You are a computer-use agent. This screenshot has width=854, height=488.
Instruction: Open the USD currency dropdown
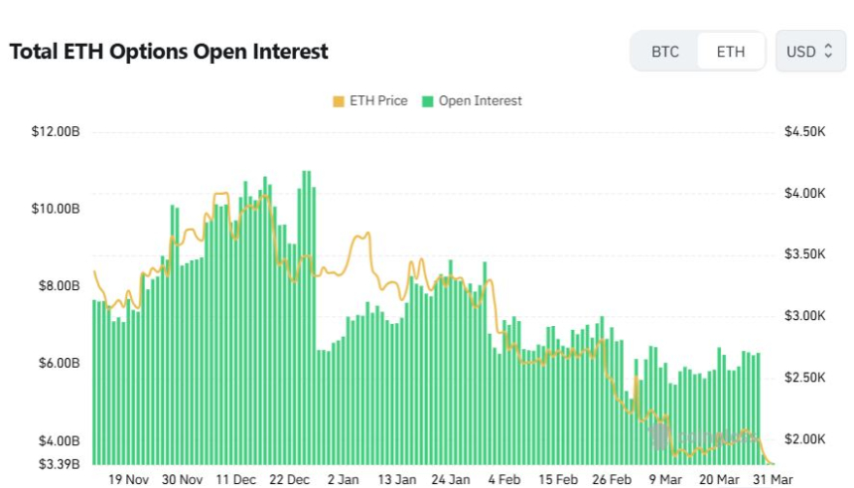810,51
